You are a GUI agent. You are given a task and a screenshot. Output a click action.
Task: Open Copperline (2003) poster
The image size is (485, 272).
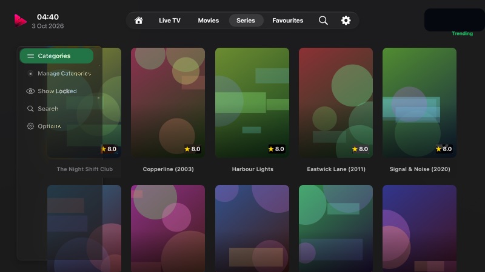[168, 102]
